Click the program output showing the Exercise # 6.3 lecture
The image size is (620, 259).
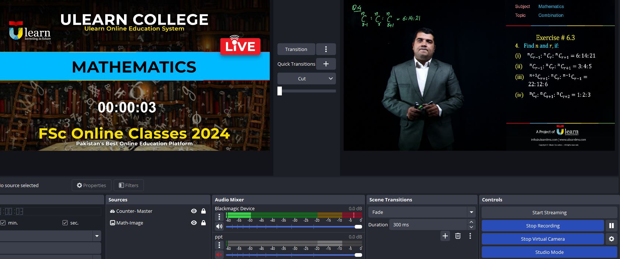479,75
